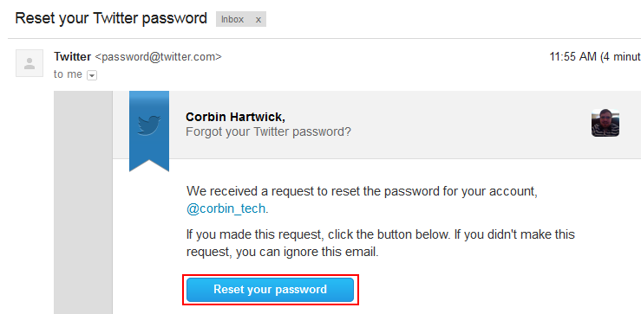The height and width of the screenshot is (314, 641).
Task: Click the password@twitter.com sender address
Action: (158, 57)
